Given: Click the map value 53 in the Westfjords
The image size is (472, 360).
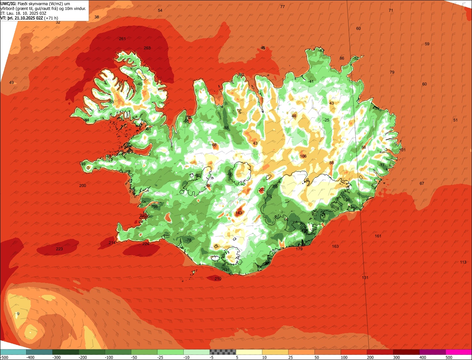Looking at the screenshot, I should tap(111, 102).
